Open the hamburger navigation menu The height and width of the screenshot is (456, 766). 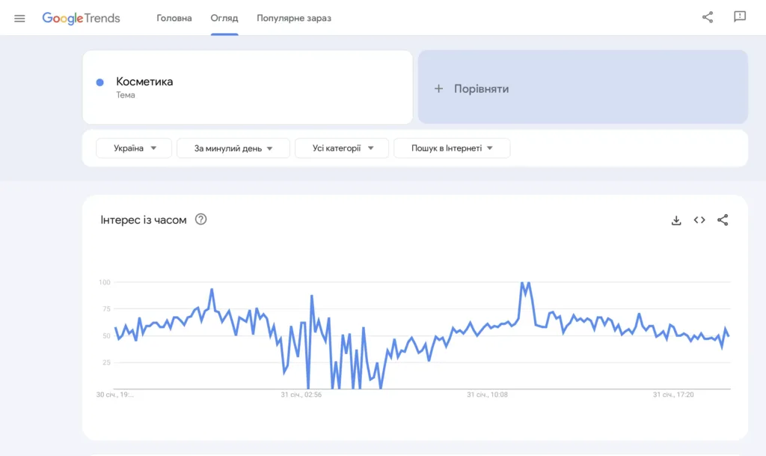point(19,18)
